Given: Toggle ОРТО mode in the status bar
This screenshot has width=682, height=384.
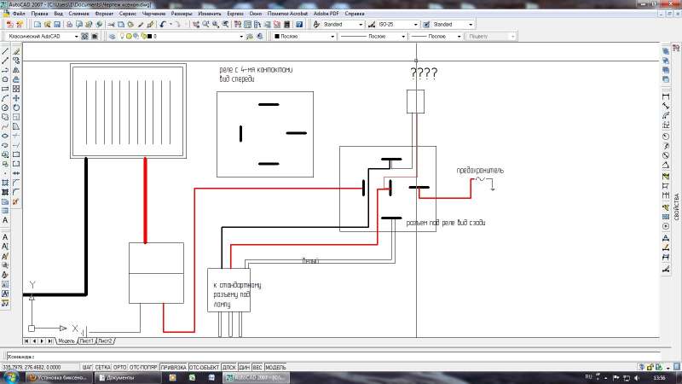Looking at the screenshot, I should [120, 368].
